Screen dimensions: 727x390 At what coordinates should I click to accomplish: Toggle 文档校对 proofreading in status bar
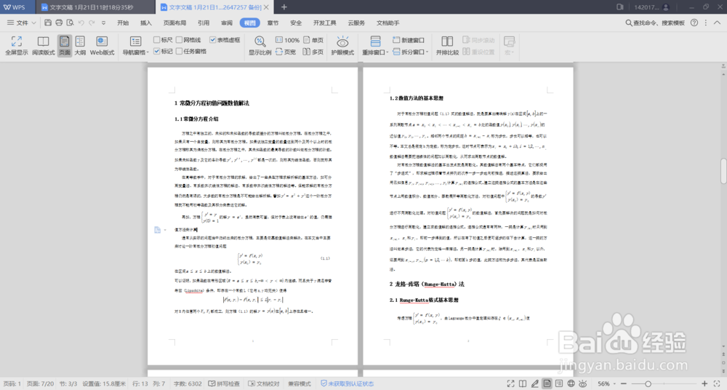pos(264,383)
